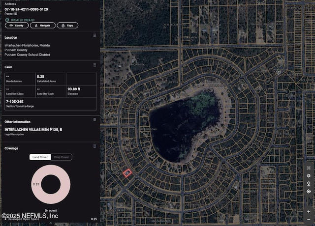Select the Land Cover tab
The image size is (315, 226).
(x=40, y=157)
